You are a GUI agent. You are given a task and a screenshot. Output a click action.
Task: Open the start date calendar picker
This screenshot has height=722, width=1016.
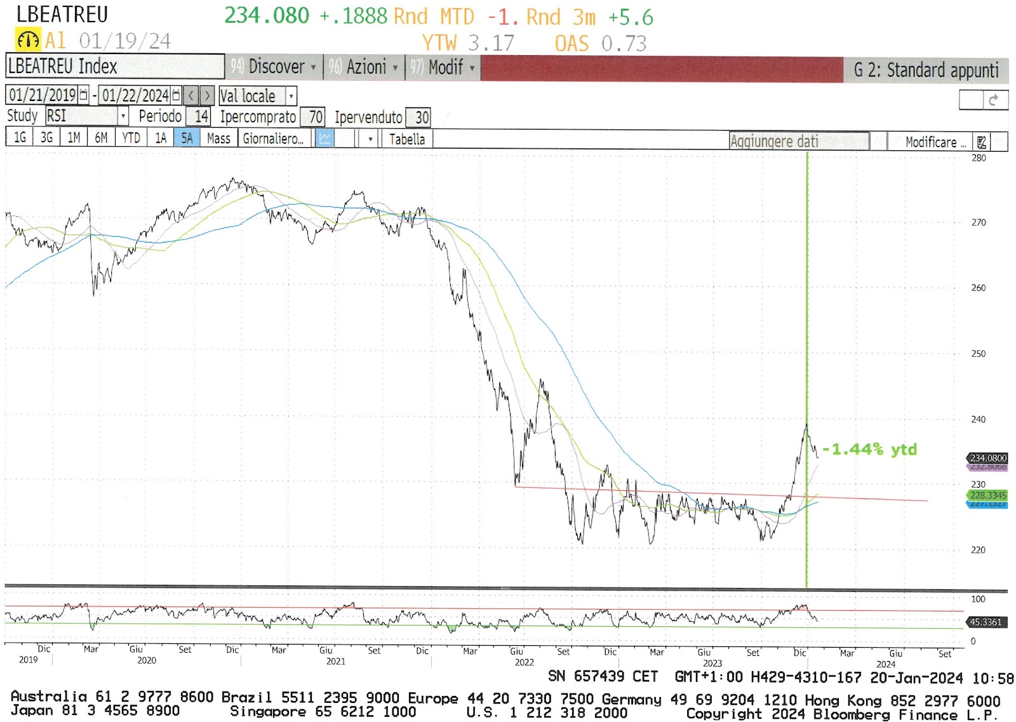83,95
